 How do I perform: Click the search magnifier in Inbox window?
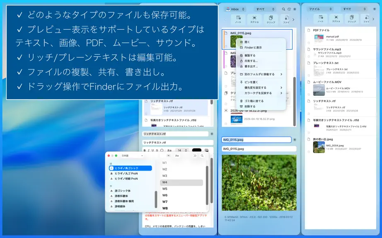pyautogui.click(x=283, y=9)
